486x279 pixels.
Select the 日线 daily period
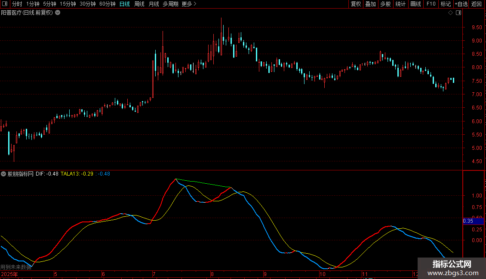tap(125, 4)
